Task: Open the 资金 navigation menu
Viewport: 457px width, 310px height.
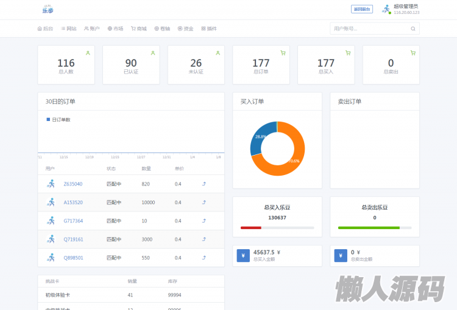Action: pos(185,29)
